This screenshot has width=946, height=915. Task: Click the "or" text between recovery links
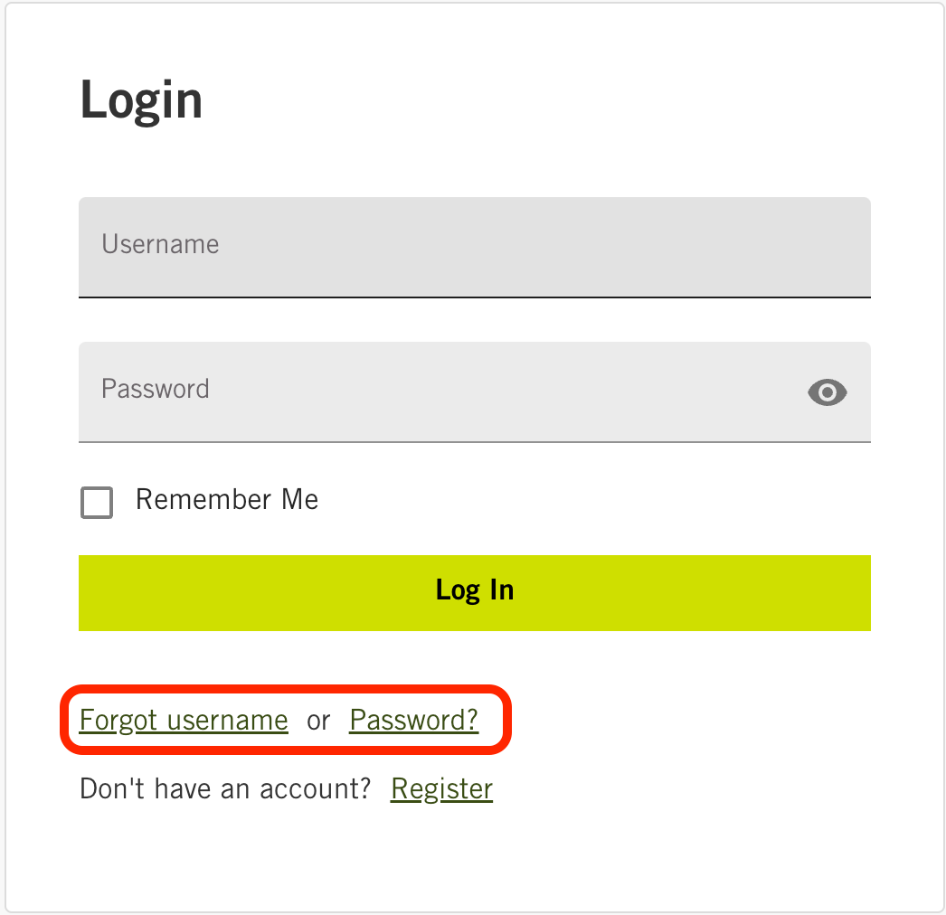click(318, 722)
